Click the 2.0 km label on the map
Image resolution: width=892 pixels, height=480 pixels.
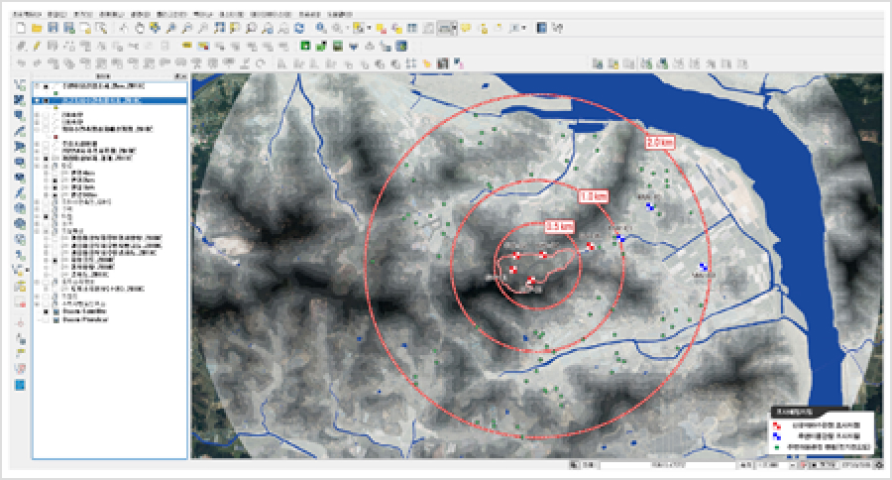[659, 143]
